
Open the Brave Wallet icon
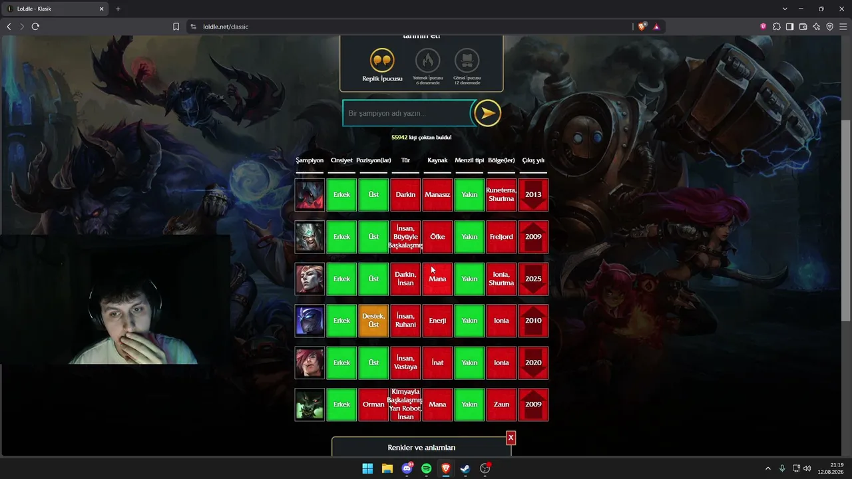(x=803, y=27)
